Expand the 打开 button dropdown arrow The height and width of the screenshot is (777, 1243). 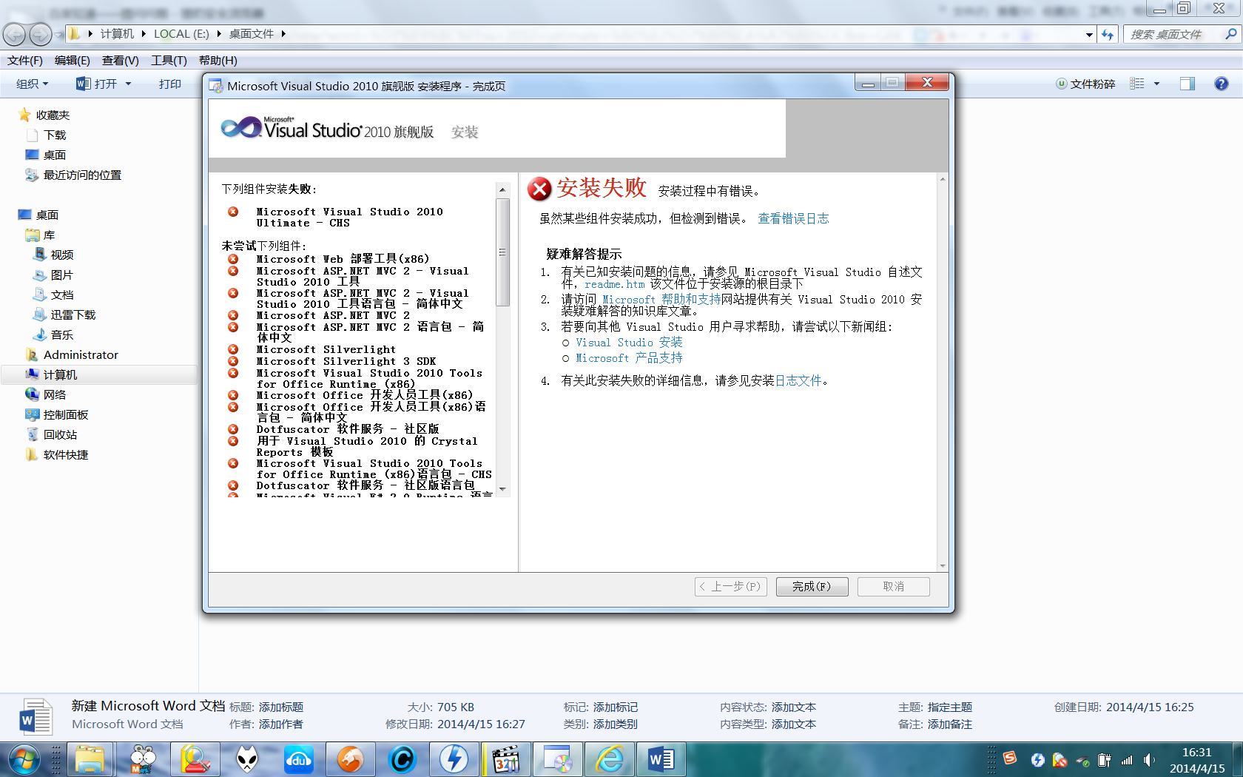pyautogui.click(x=128, y=84)
